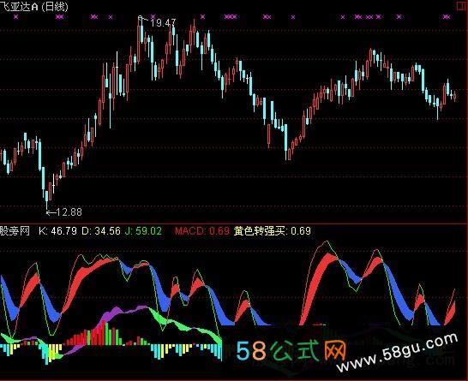Viewport: 468px width, 381px height.
Task: Click the 19.47 high price label
Action: [x=163, y=23]
